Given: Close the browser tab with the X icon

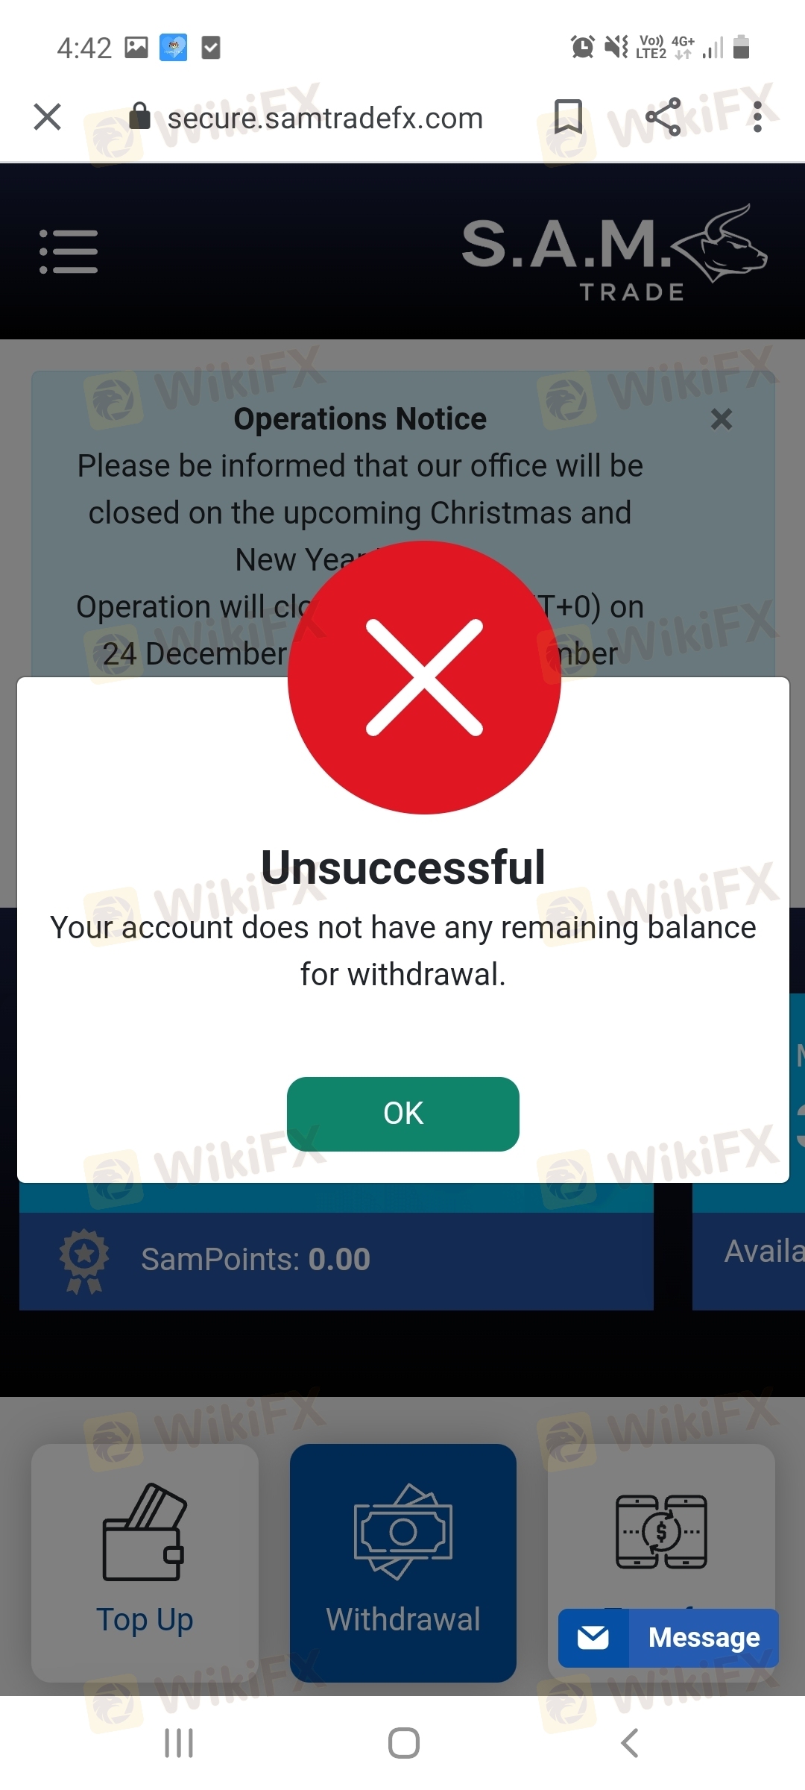Looking at the screenshot, I should point(48,117).
